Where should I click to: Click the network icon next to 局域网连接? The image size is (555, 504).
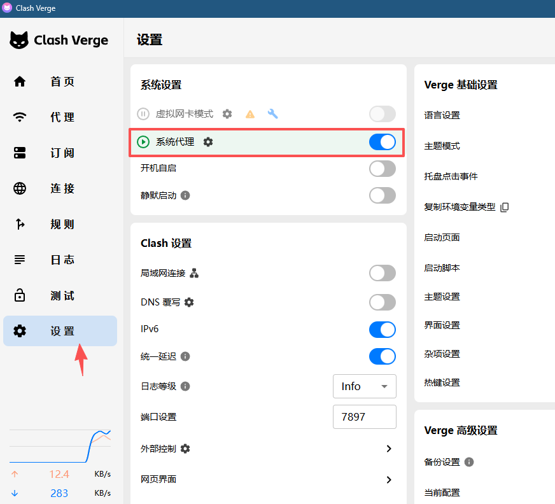coord(194,273)
